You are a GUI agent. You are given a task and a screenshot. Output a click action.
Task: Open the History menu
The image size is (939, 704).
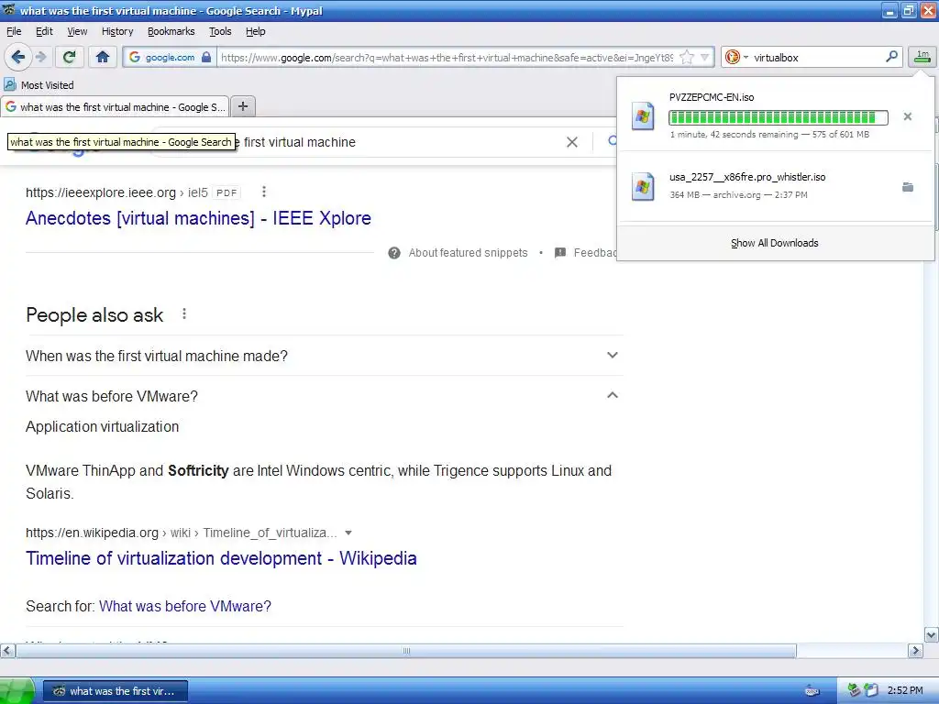pyautogui.click(x=116, y=31)
